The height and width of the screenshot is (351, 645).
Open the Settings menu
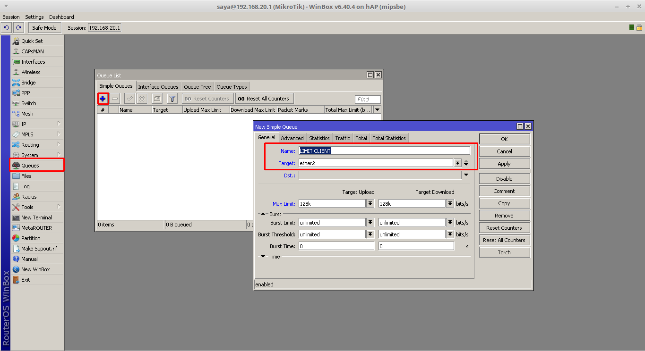(x=34, y=17)
